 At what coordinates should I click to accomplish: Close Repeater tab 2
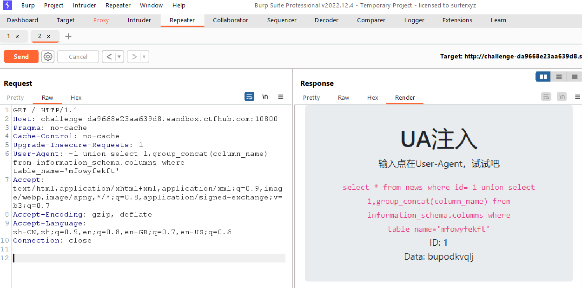click(x=49, y=36)
